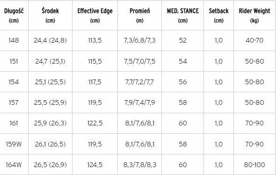Select the 164W length cell

pyautogui.click(x=14, y=165)
